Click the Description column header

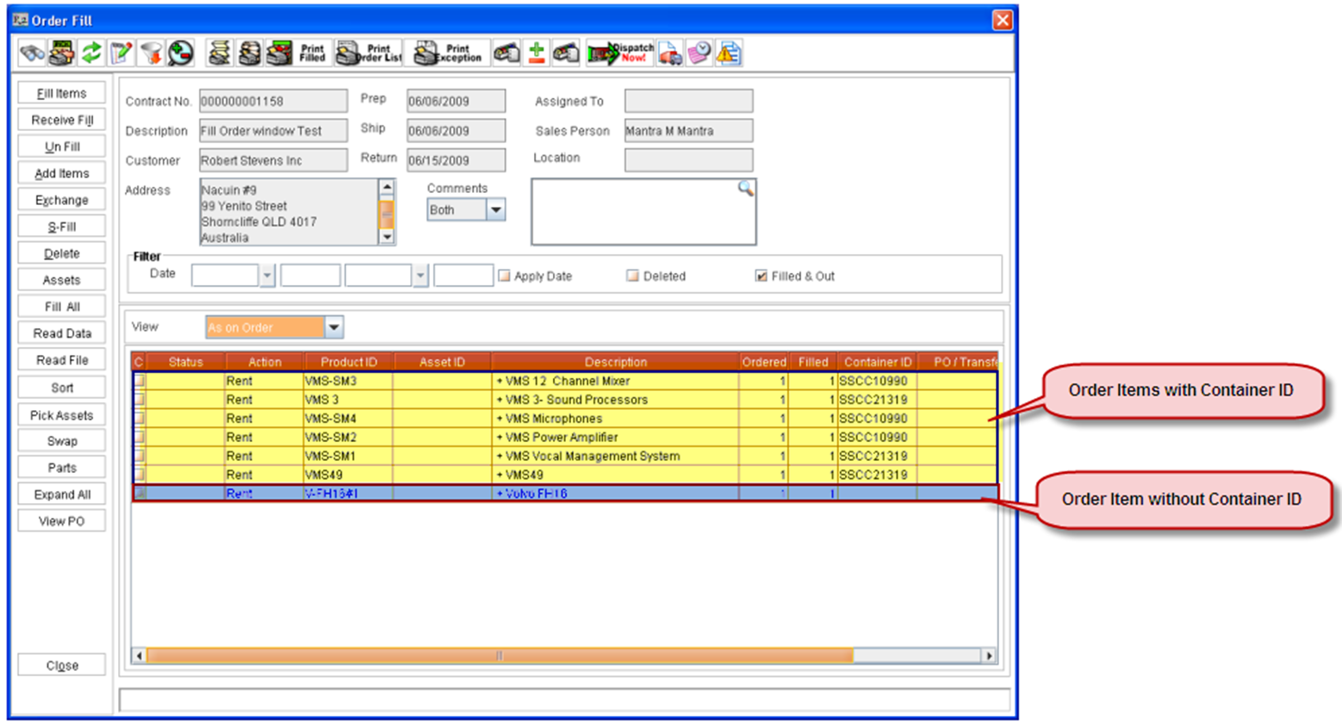coord(615,362)
